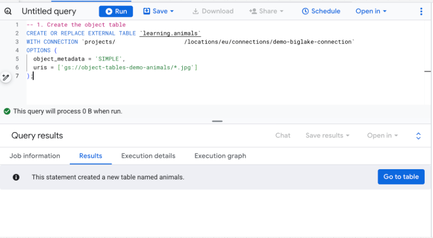Run the query
Screen dimensions: 433x238
(116, 11)
